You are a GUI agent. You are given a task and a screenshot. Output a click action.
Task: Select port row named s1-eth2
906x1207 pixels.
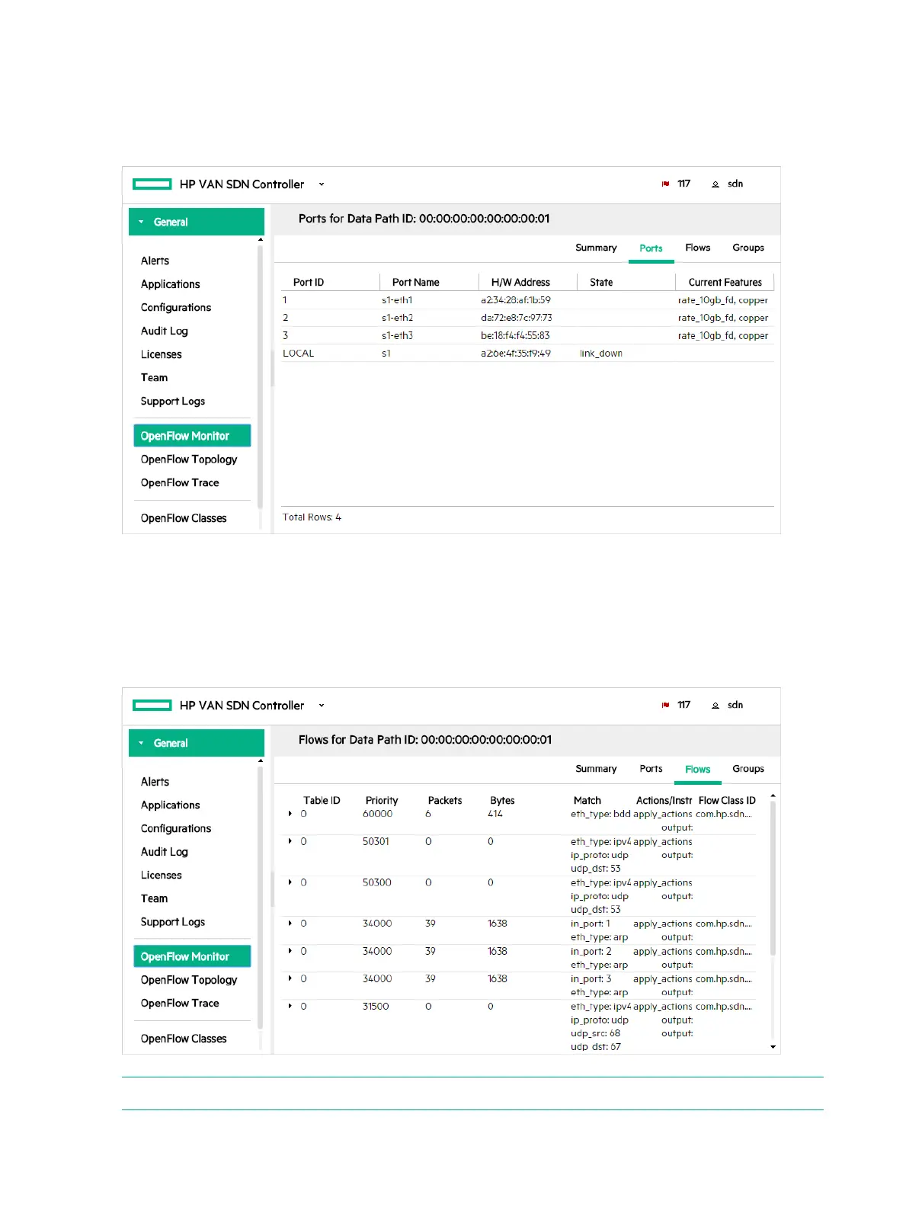527,318
